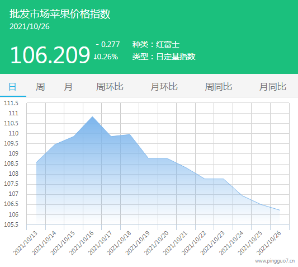The image size is (298, 267).
Task: Click the chart's first data point, 2021/10/13
Action: pos(36,163)
